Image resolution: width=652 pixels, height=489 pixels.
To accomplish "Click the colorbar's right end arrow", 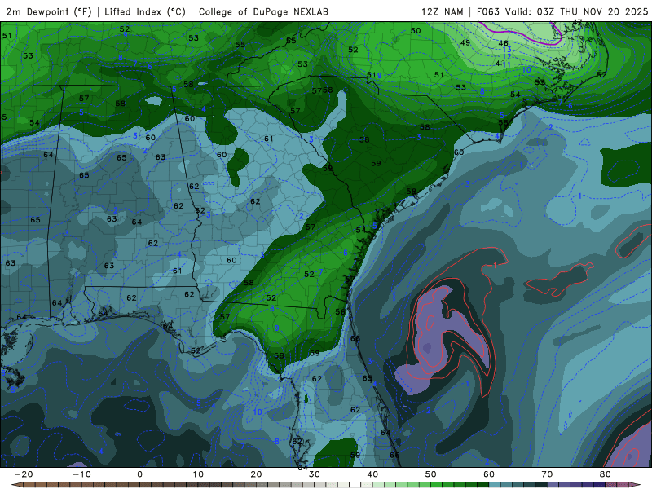I will click(636, 485).
